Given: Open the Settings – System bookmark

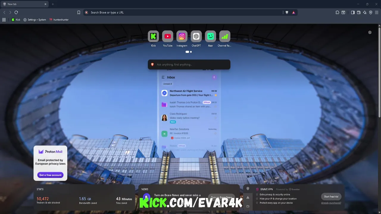Looking at the screenshot, I should pos(35,20).
